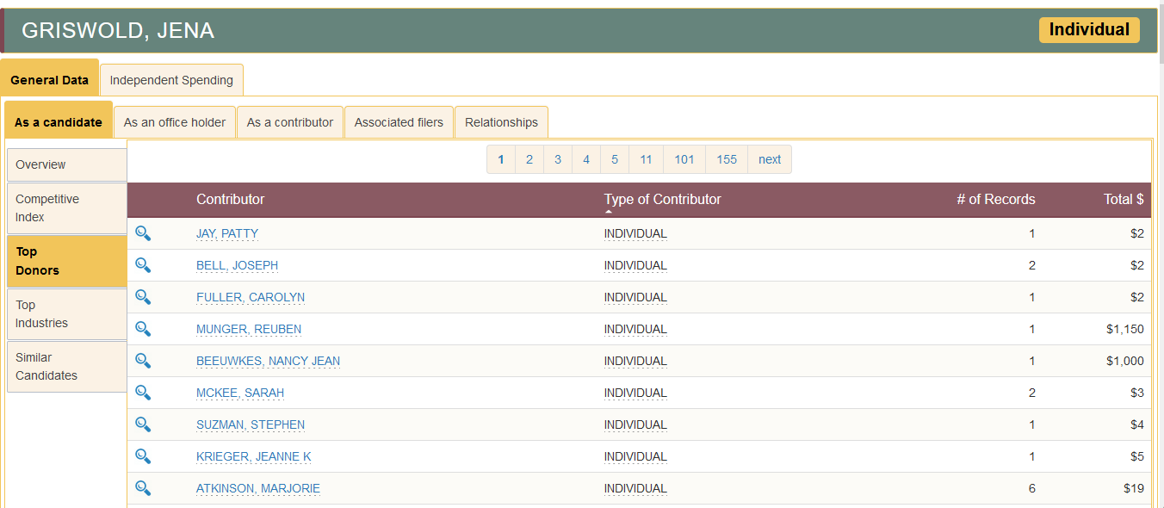Open Competitive Index side menu item
Viewport: 1164px width, 508px height.
[67, 208]
